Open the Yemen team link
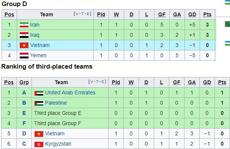Viewport: 230px width, 149px height. [38, 55]
